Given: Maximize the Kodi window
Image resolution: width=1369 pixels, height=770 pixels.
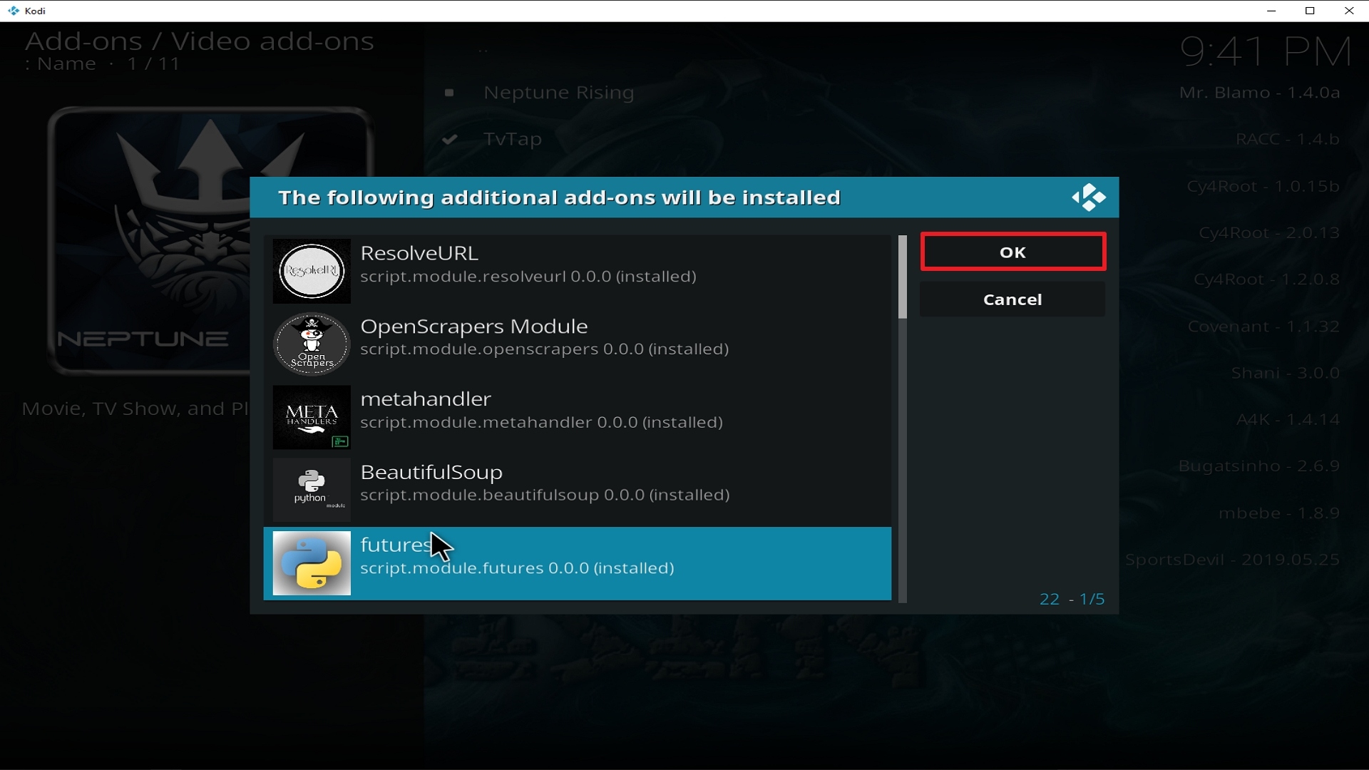Looking at the screenshot, I should (1310, 11).
